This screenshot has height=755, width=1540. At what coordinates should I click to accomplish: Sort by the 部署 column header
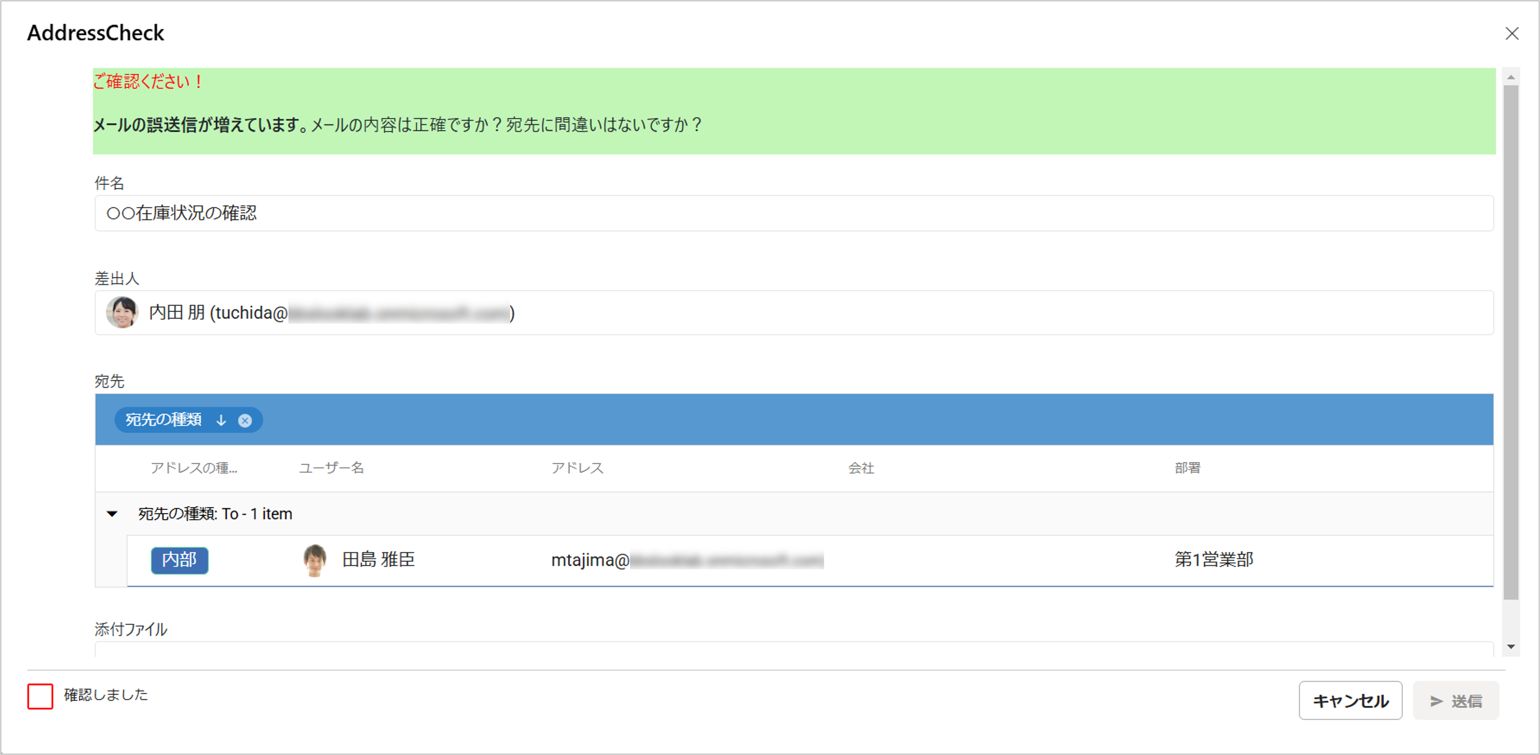pos(1187,469)
